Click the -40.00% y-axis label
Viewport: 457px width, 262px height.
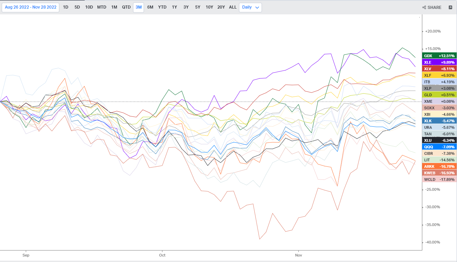pos(433,242)
